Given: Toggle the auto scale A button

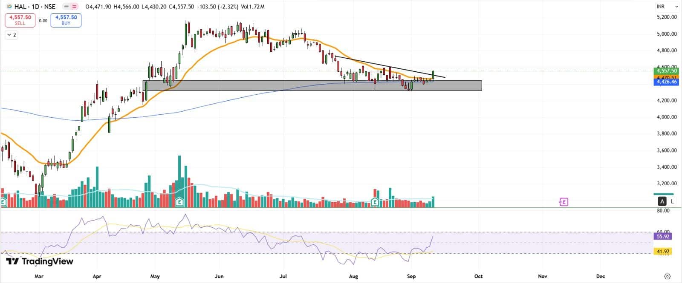Looking at the screenshot, I should (662, 201).
